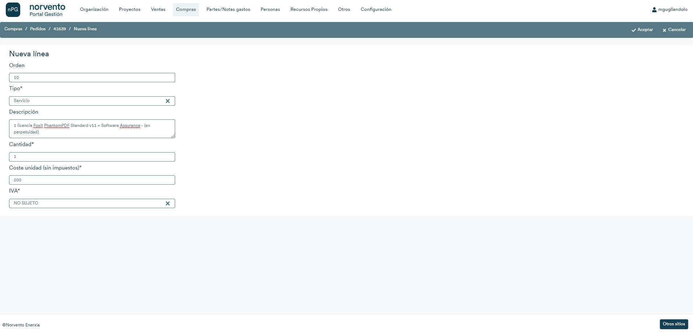The width and height of the screenshot is (693, 334).
Task: Accept the new line with Aceptar
Action: [642, 30]
